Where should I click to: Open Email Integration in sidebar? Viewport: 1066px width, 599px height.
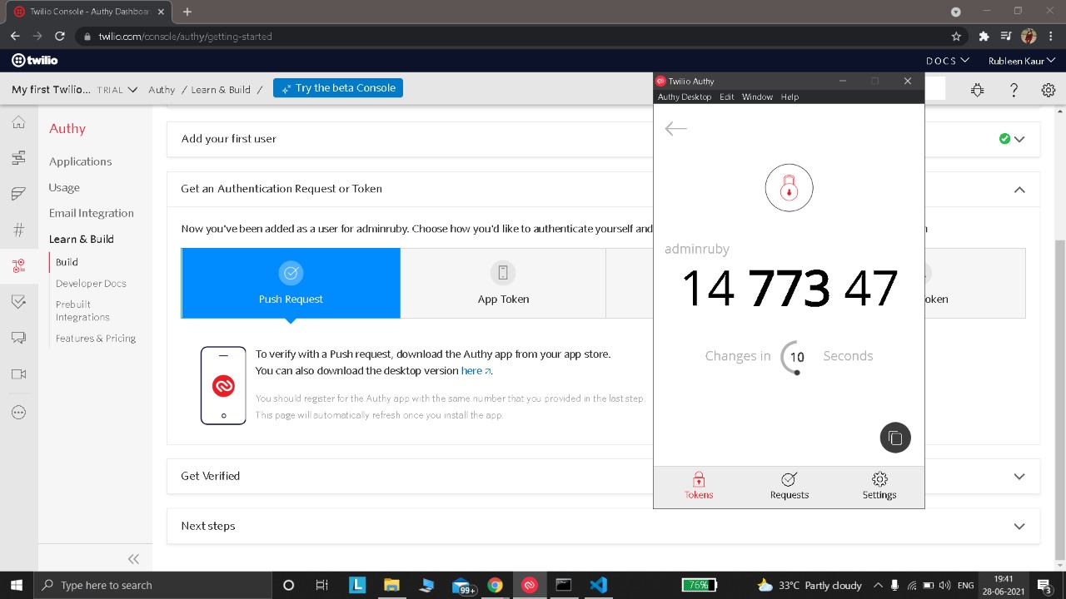91,213
